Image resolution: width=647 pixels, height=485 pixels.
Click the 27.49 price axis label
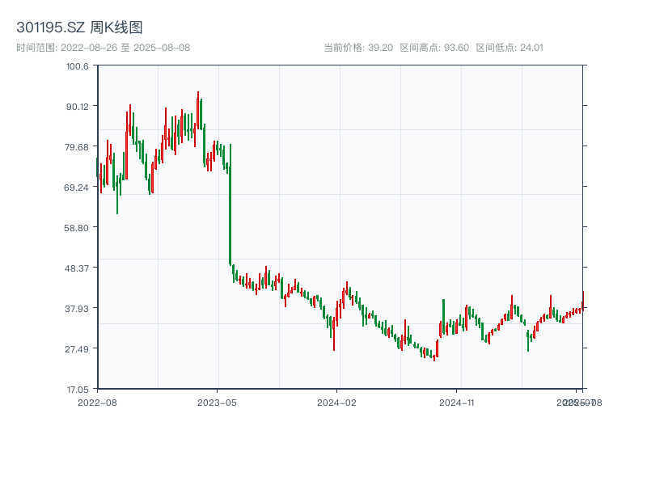78,348
